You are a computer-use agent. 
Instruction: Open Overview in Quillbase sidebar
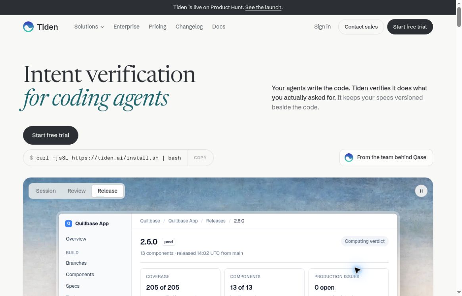76,239
